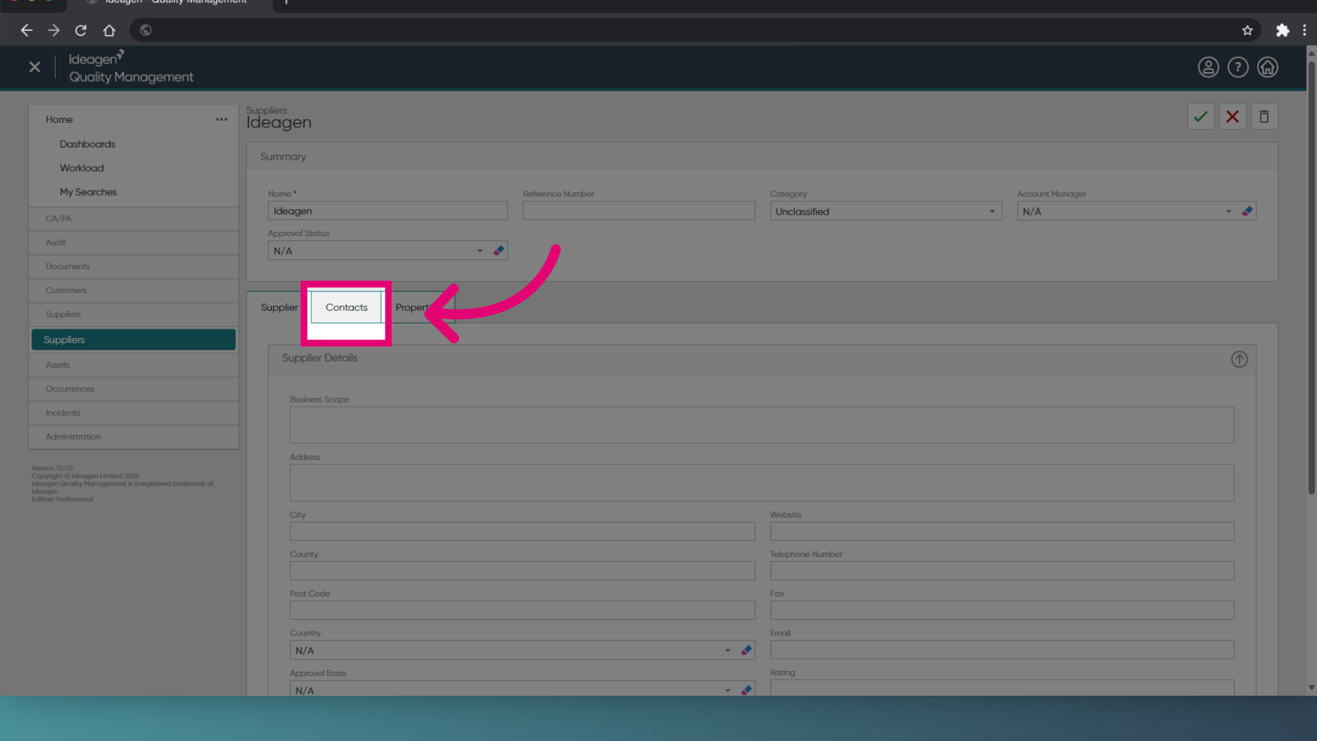
Task: Open the Home menu ellipsis options
Action: [221, 119]
